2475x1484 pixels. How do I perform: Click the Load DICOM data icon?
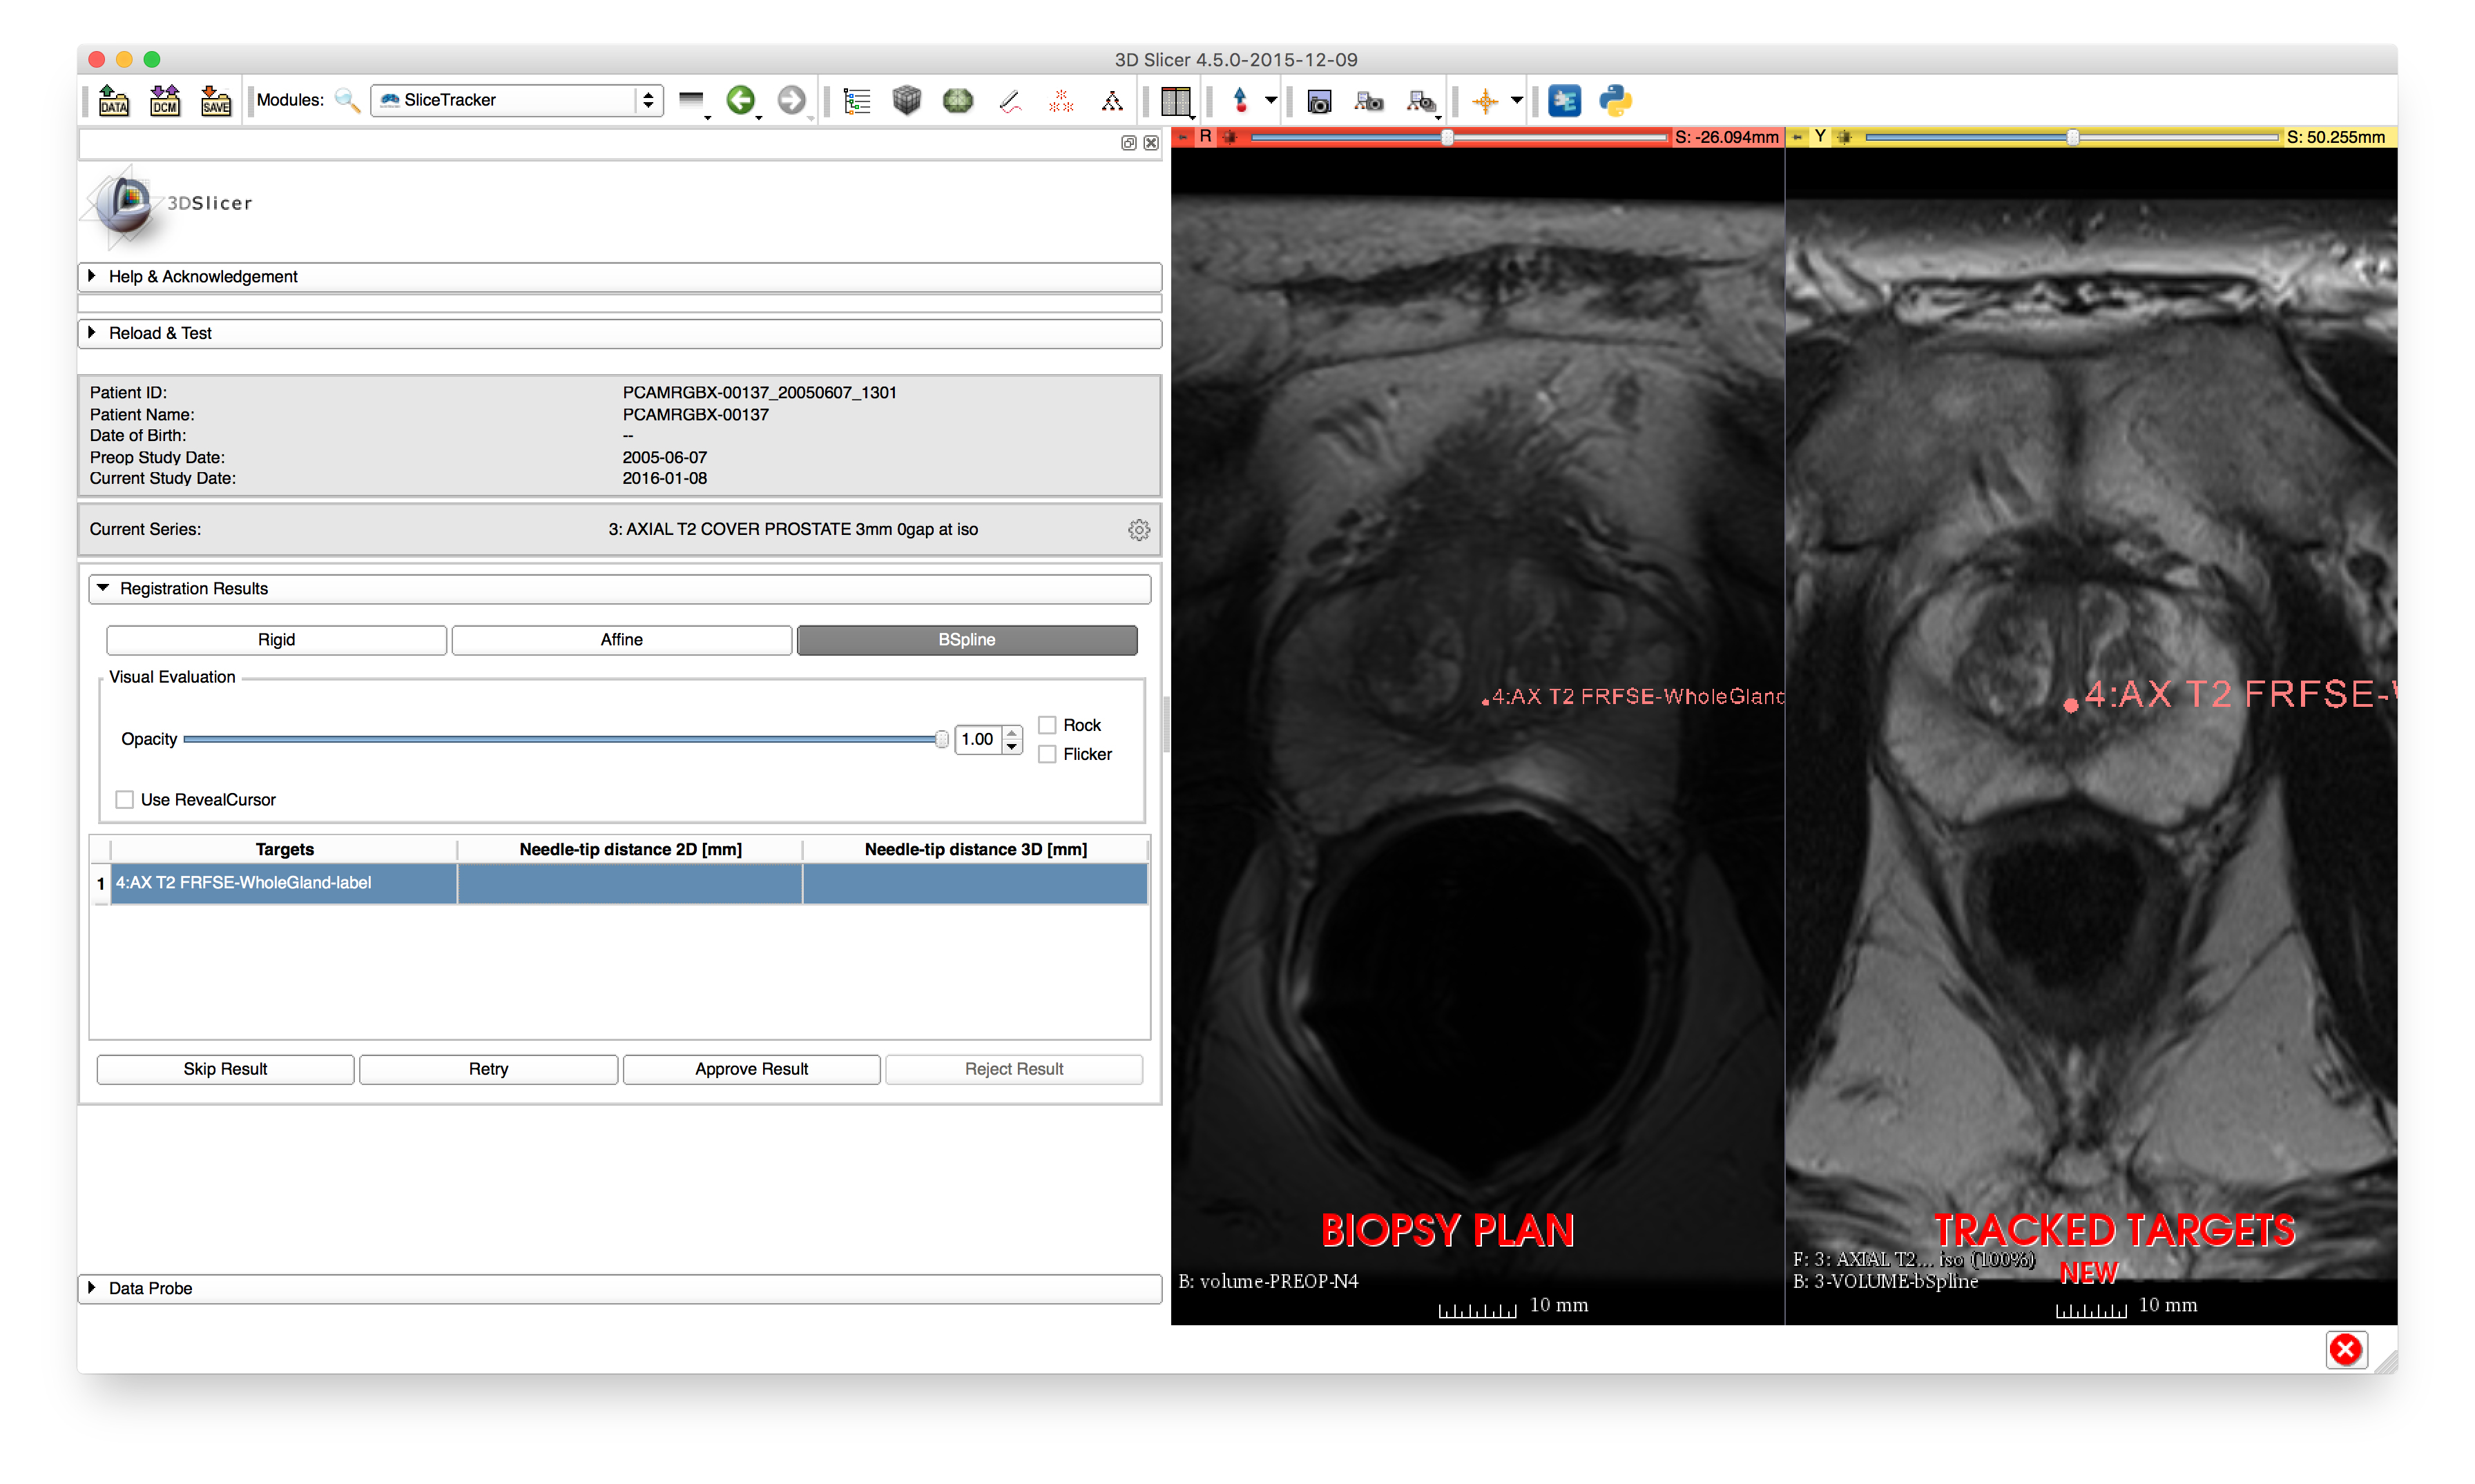pyautogui.click(x=164, y=100)
